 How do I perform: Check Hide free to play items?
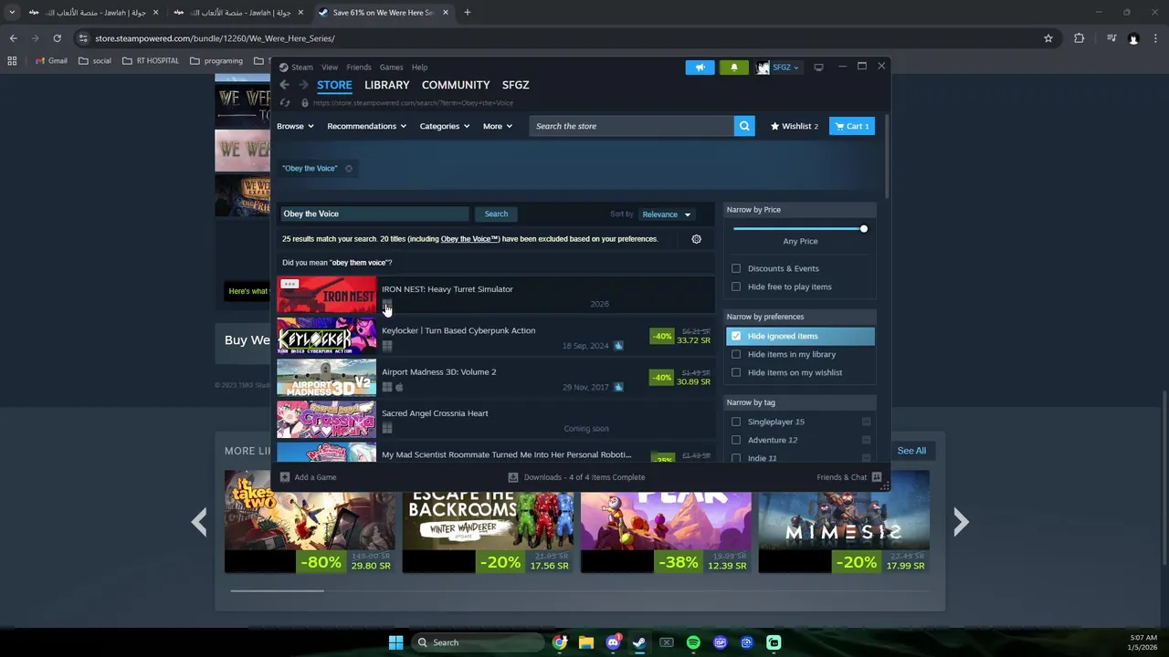tap(736, 287)
